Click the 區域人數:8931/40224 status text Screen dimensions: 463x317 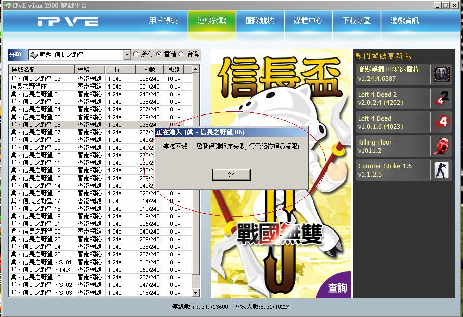tap(262, 307)
